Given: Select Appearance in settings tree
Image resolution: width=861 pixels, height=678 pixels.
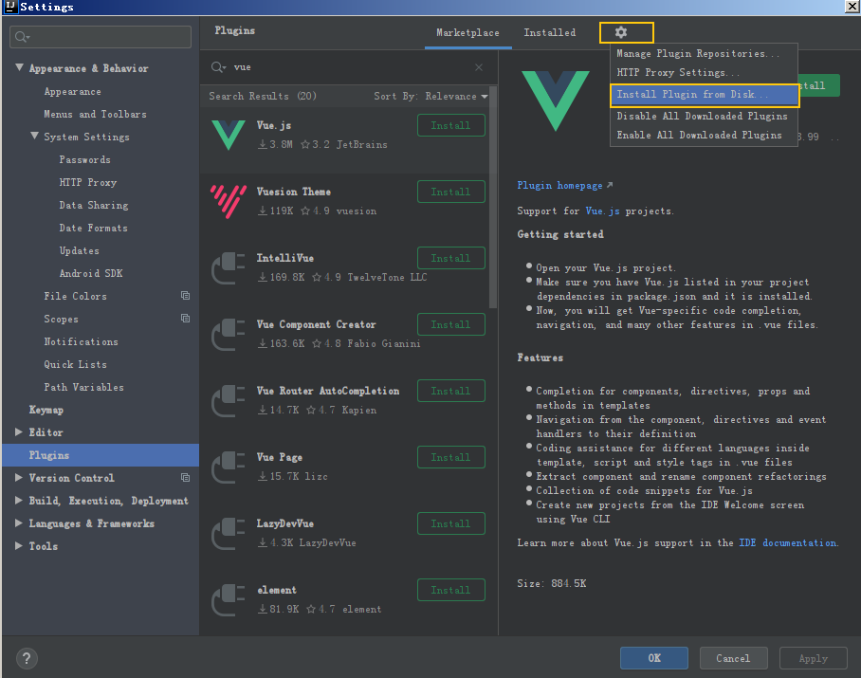Looking at the screenshot, I should 72,92.
